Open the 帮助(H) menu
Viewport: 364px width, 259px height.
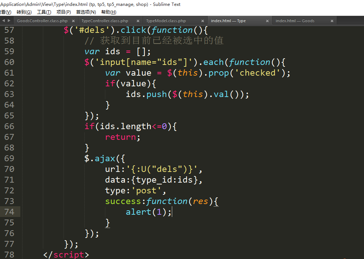tap(109, 12)
